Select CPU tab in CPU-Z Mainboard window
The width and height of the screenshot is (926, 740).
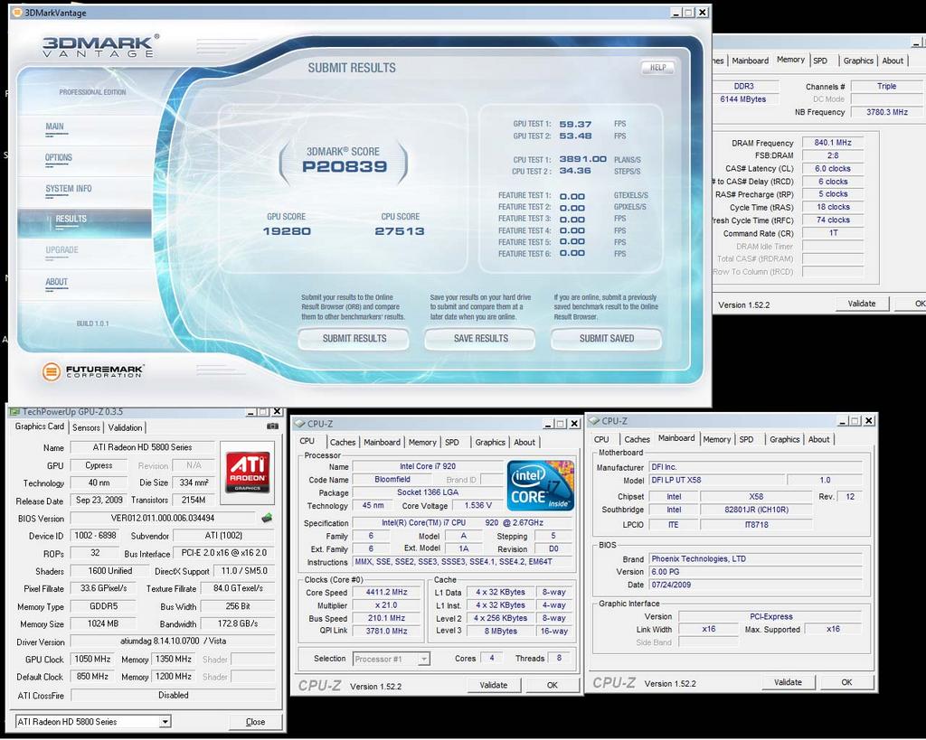tap(601, 439)
